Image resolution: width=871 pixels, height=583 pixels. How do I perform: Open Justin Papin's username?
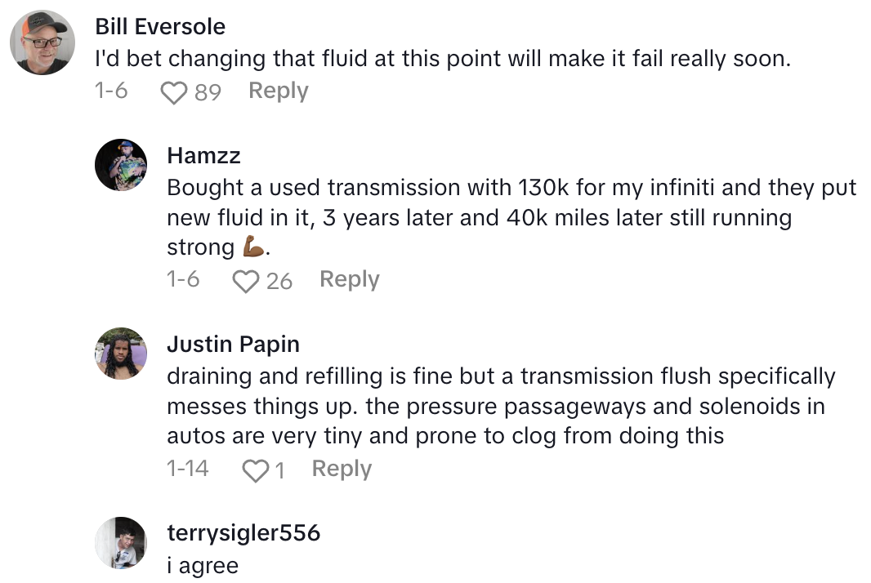[233, 344]
